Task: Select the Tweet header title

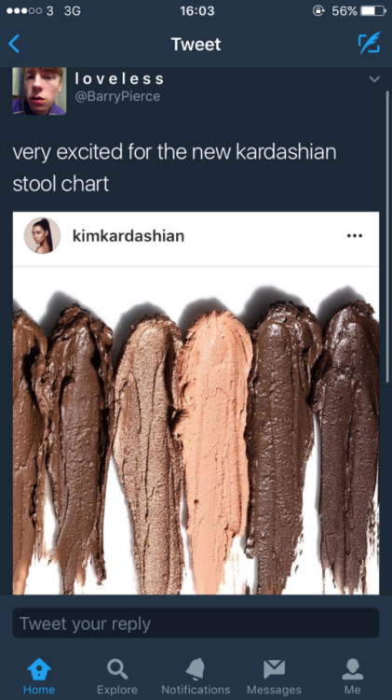Action: 196,44
